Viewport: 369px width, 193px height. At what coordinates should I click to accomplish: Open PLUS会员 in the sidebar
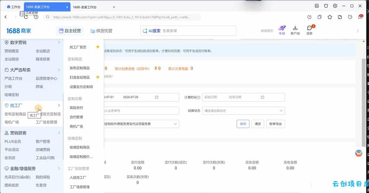(x=13, y=141)
